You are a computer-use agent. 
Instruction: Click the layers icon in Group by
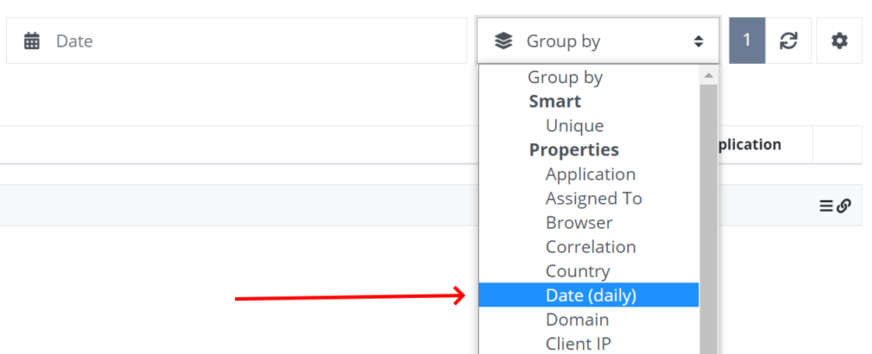503,41
